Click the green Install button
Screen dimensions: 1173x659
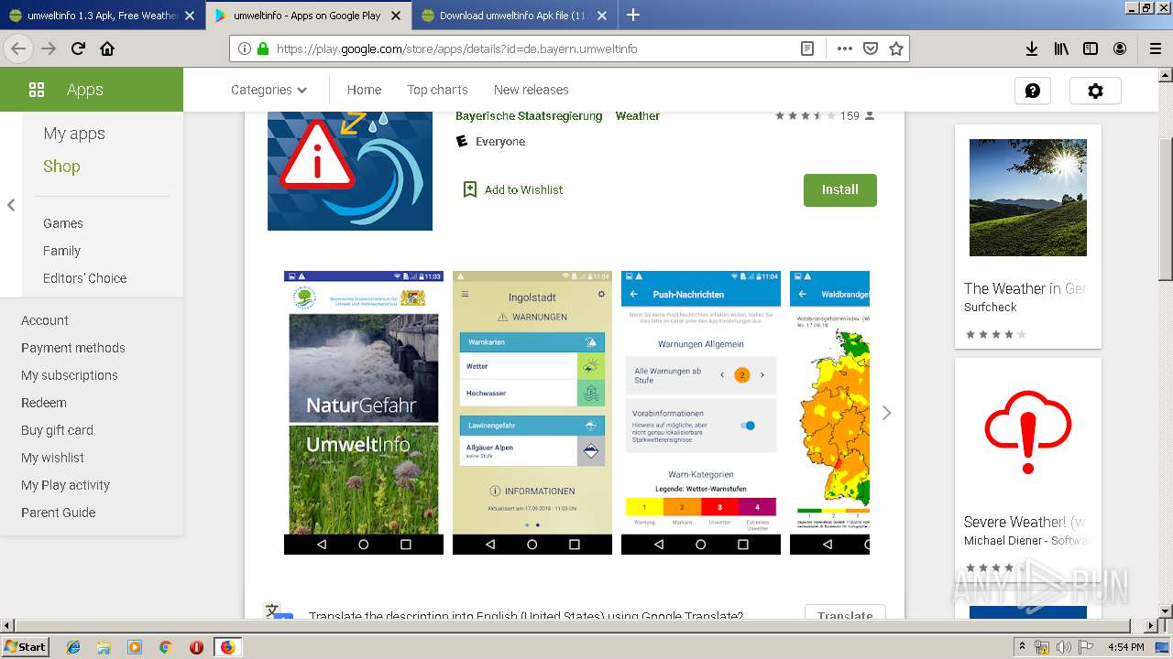coord(840,189)
